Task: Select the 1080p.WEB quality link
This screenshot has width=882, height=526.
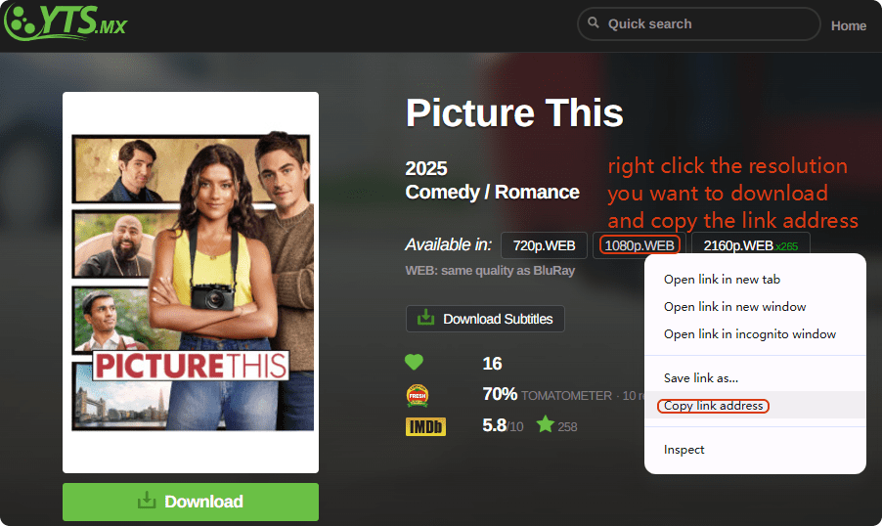Action: [639, 245]
